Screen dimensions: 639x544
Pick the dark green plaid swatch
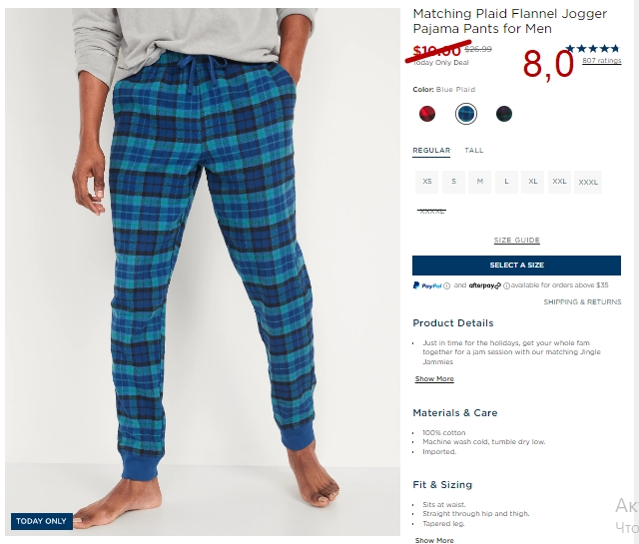pos(504,113)
